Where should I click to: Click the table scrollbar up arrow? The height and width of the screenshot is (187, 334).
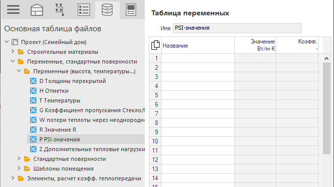pyautogui.click(x=326, y=58)
